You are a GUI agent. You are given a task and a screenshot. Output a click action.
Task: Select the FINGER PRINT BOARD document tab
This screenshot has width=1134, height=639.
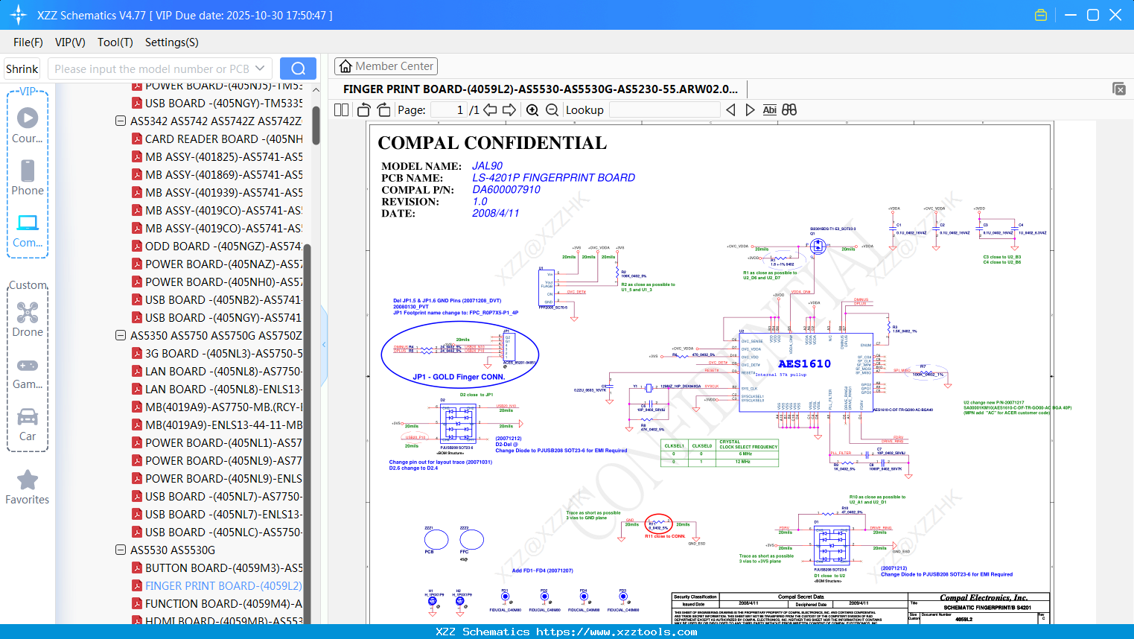click(541, 89)
